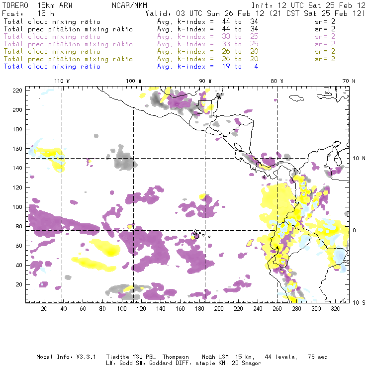Click the purple "Total precipitation mixing ratio" legend line
Viewport: 368px width, 368px height.
(68, 44)
